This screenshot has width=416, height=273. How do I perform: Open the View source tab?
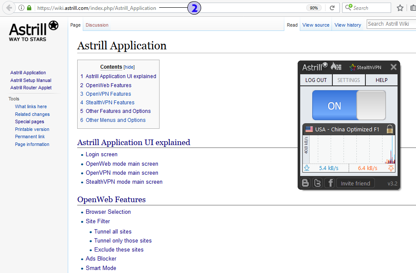(316, 25)
